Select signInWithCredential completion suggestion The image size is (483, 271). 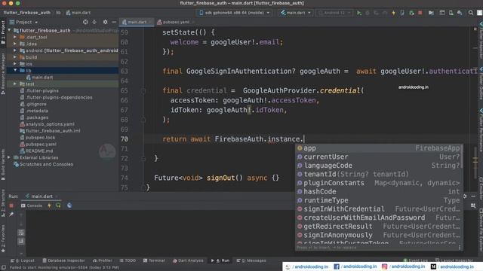coord(379,209)
